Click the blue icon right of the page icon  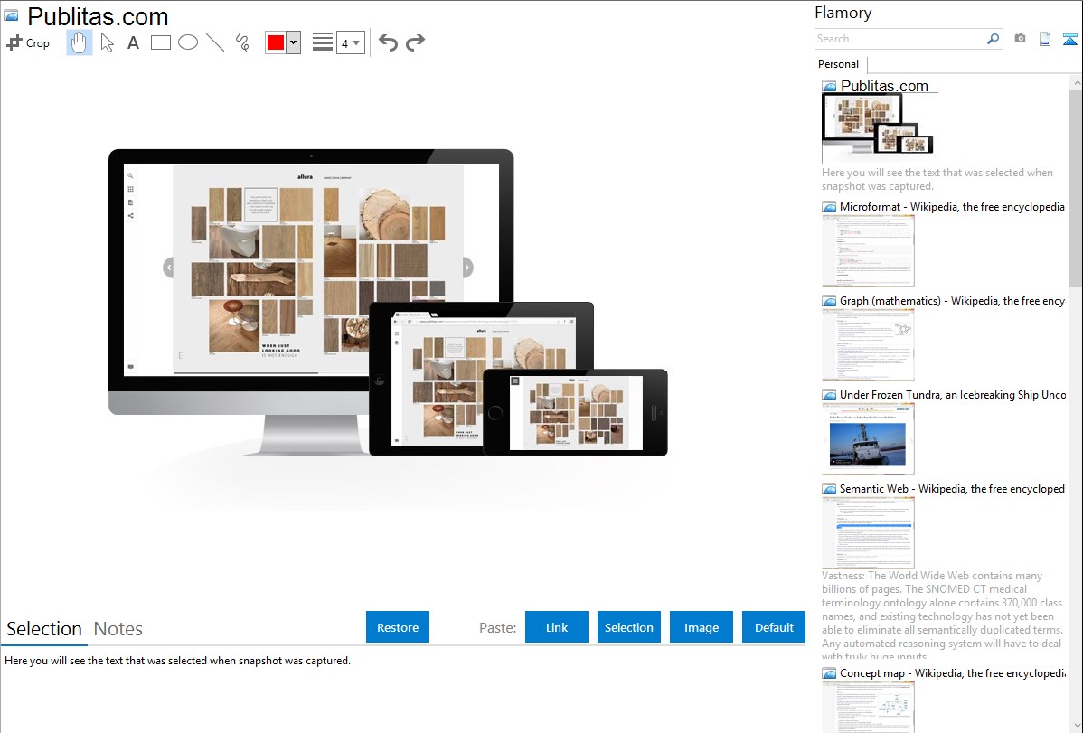(1069, 39)
